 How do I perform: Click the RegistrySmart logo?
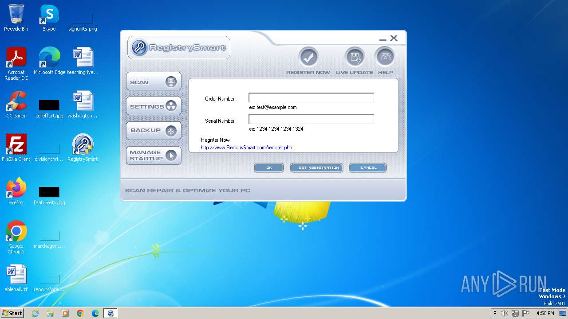pyautogui.click(x=179, y=47)
